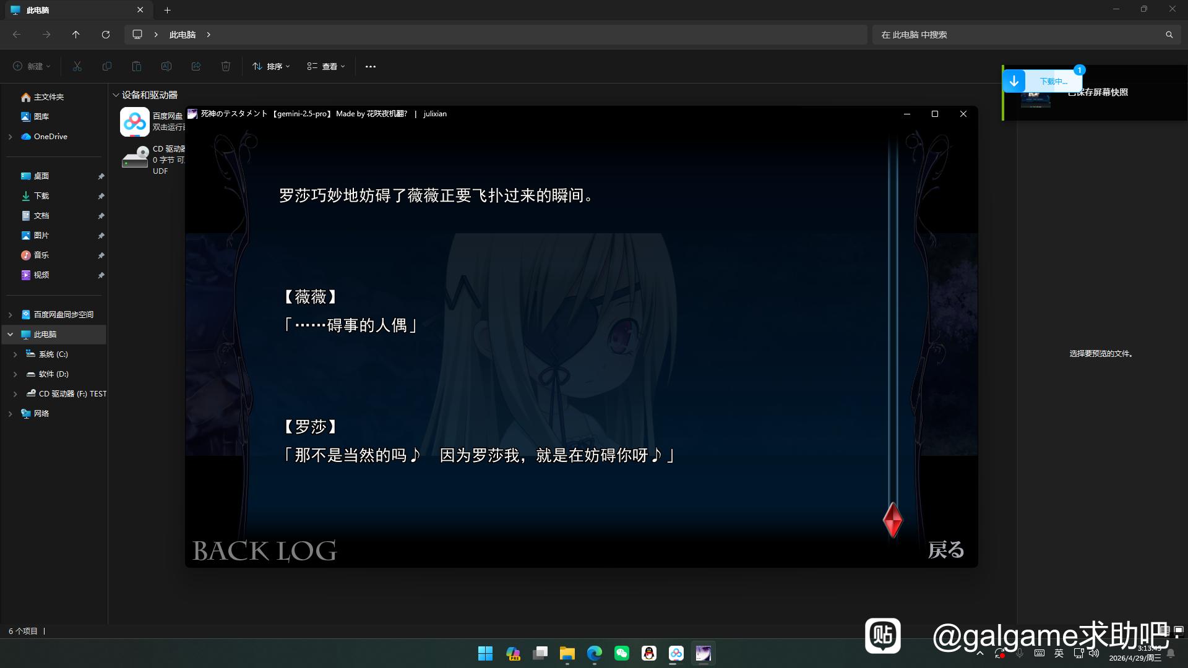Click the monitor icon in the address bar
Image resolution: width=1188 pixels, height=668 pixels.
point(137,35)
